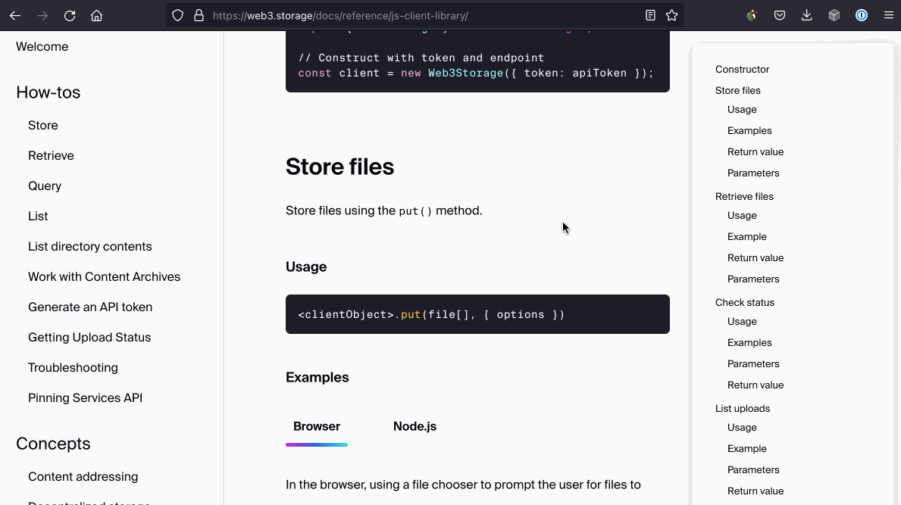This screenshot has height=505, width=901.
Task: Go to the Generate an API token guide
Action: [90, 307]
